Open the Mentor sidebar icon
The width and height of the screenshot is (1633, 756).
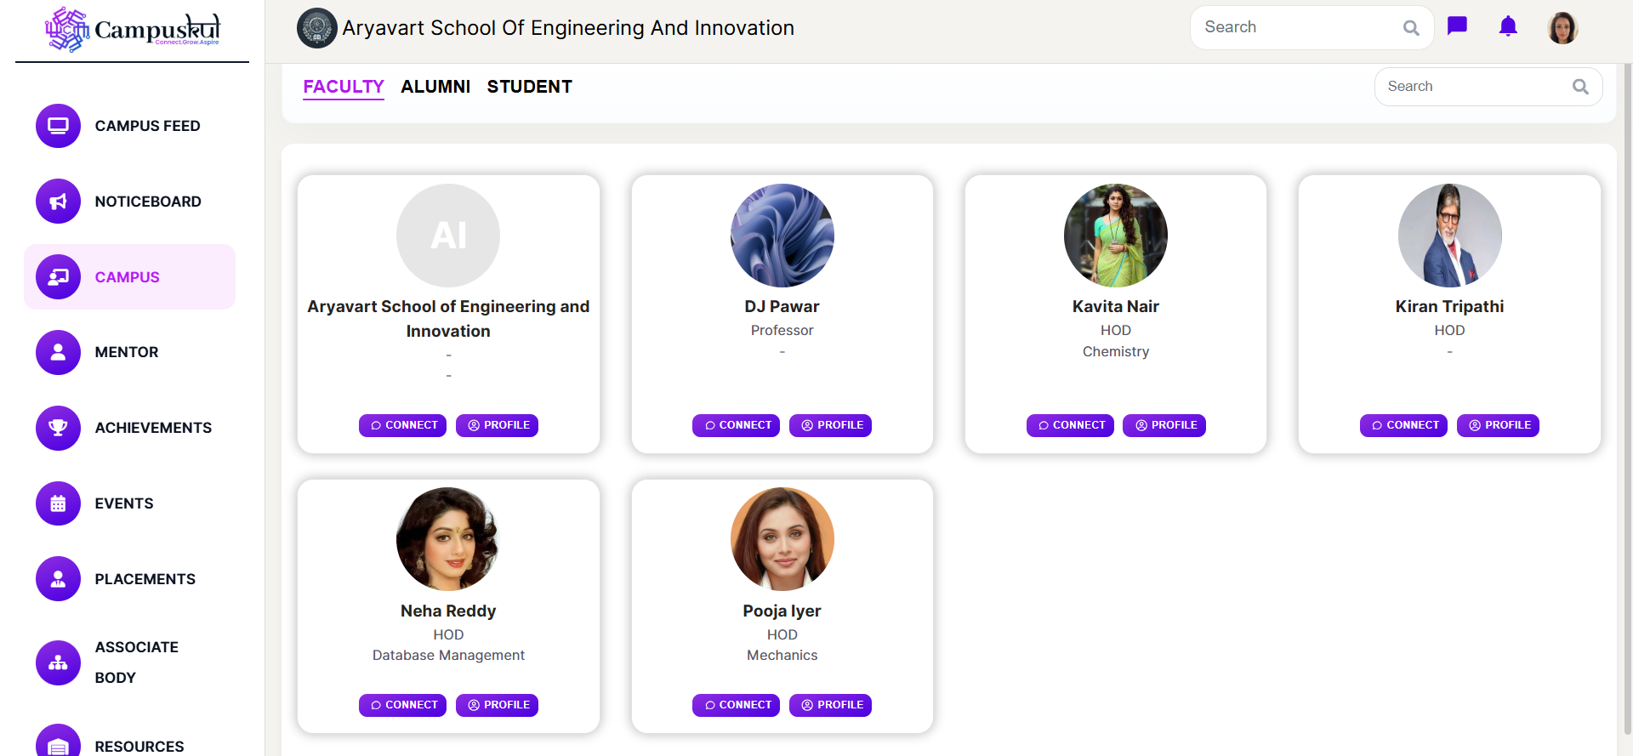coord(58,352)
